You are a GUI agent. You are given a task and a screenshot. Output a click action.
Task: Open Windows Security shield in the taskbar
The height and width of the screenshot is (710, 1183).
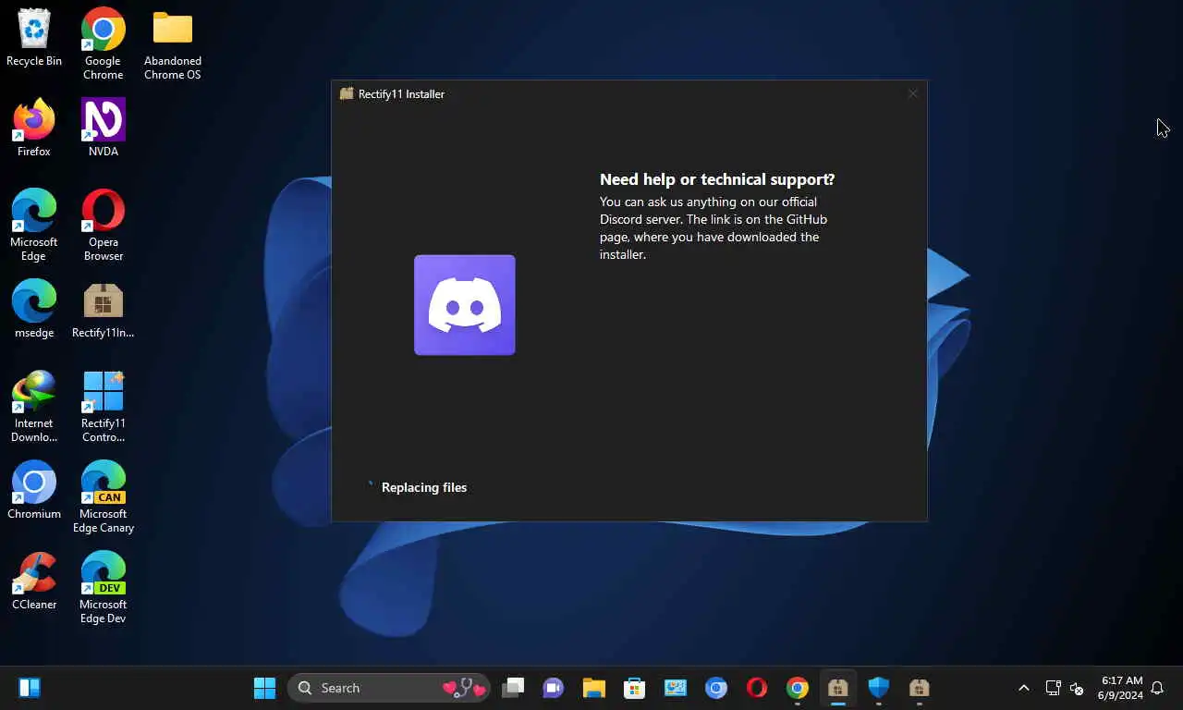point(879,688)
